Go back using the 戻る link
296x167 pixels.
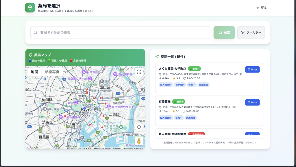pyautogui.click(x=261, y=8)
